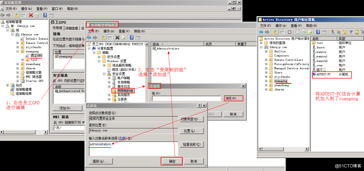Open 操作(A) menu in Group Policy Editor
This screenshot has height=171, width=364.
pos(109,31)
